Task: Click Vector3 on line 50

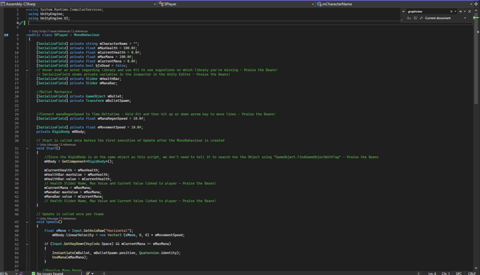Action: 114,235
